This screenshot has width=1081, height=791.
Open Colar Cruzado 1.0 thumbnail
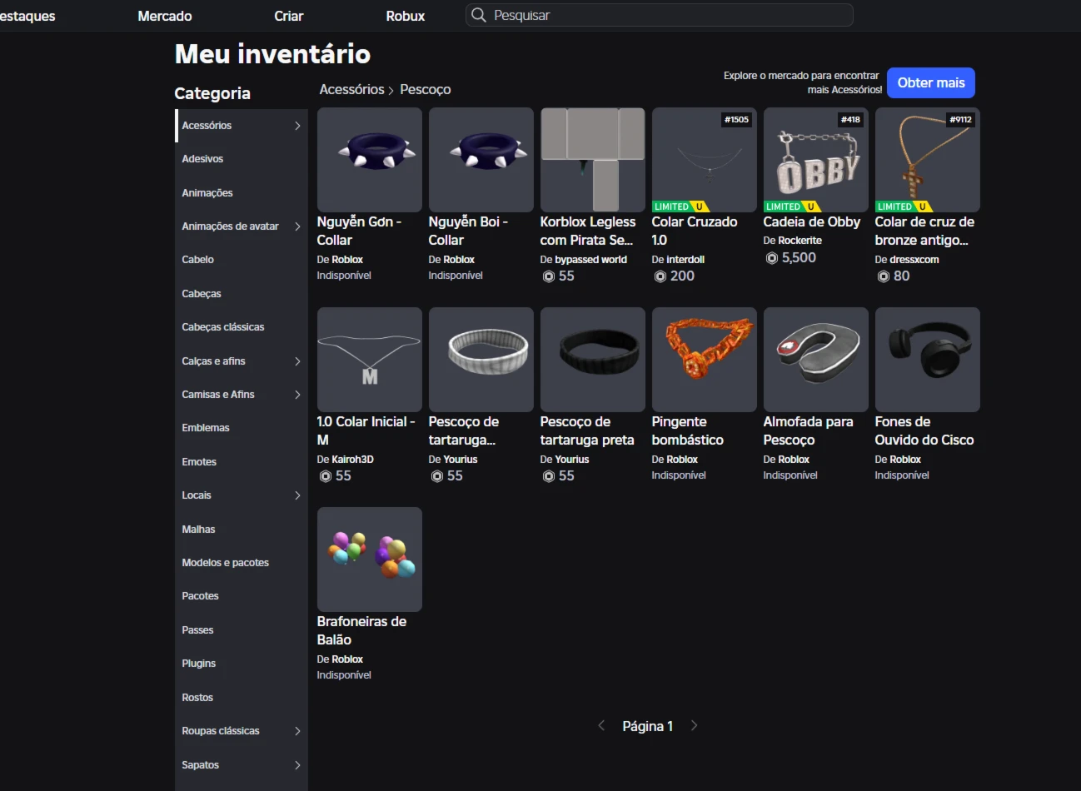coord(705,160)
